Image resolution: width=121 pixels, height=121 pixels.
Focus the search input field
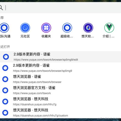[x=60, y=8]
